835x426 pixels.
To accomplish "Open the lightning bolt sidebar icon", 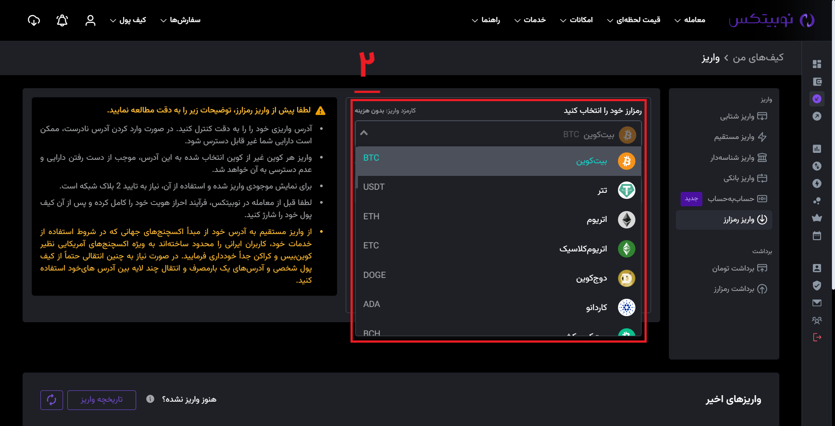I will pos(817,183).
